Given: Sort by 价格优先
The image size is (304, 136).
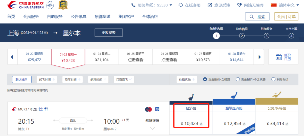Looking at the screenshot, I should [187, 79].
